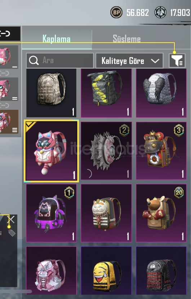Select the crowned clock level-3 backpack

tap(161, 151)
